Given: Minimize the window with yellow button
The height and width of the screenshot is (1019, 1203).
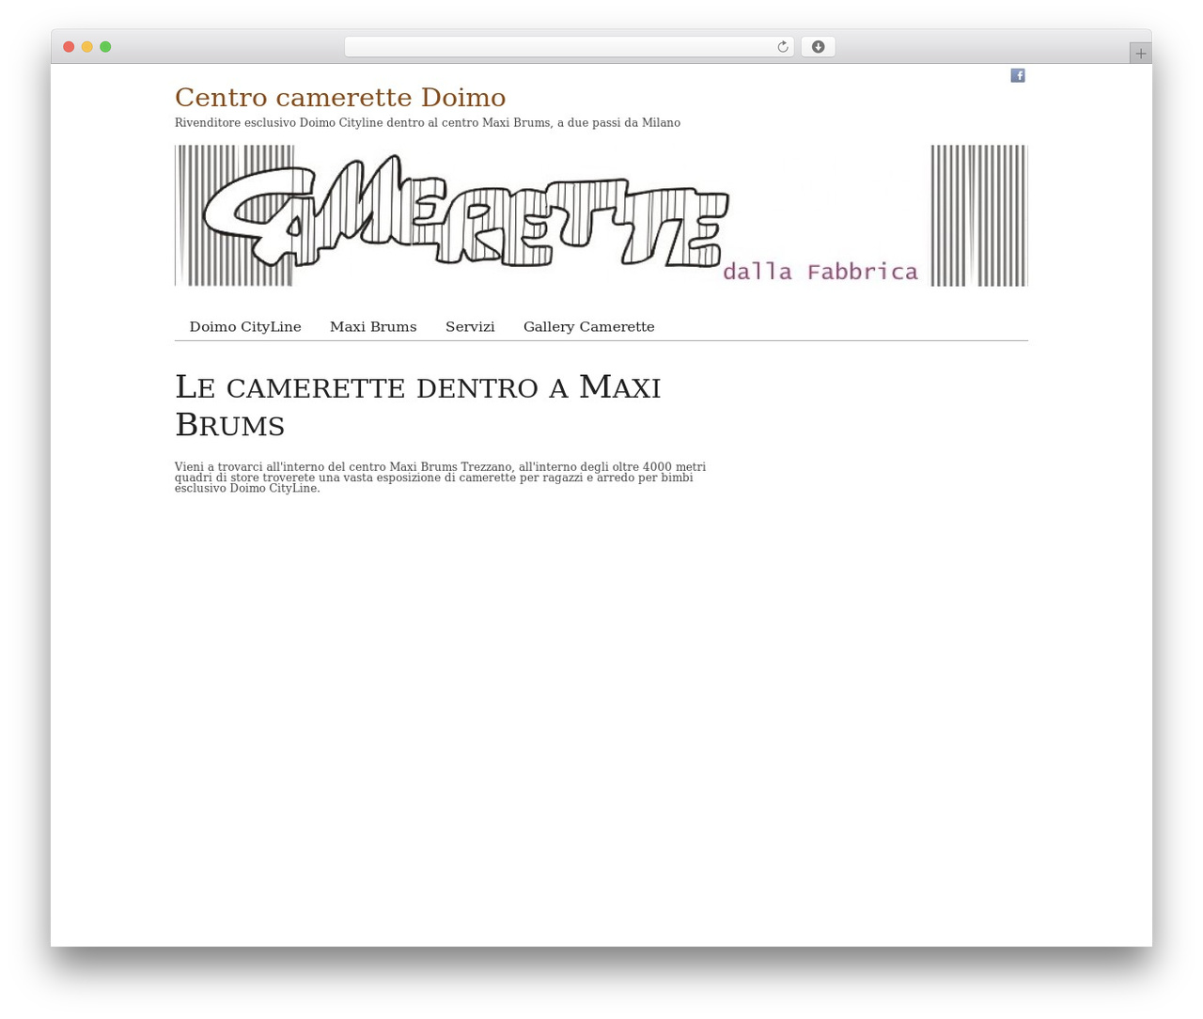Looking at the screenshot, I should (x=87, y=47).
